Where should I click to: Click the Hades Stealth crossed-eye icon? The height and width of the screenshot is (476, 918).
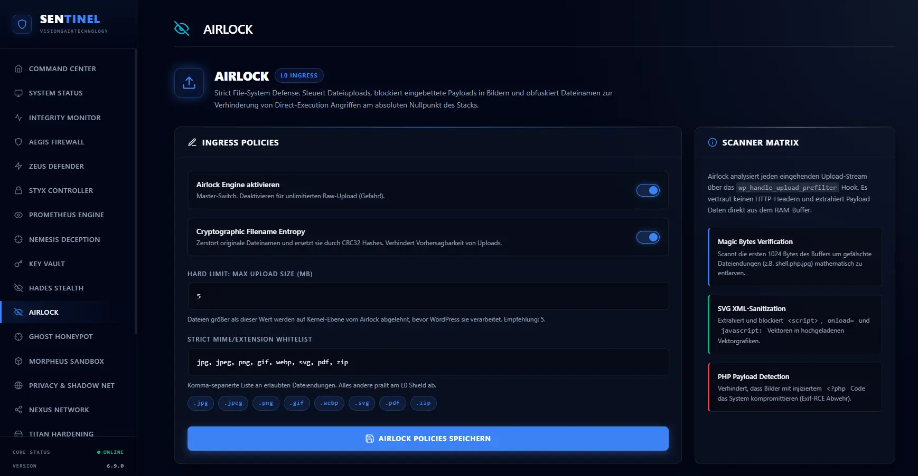18,288
